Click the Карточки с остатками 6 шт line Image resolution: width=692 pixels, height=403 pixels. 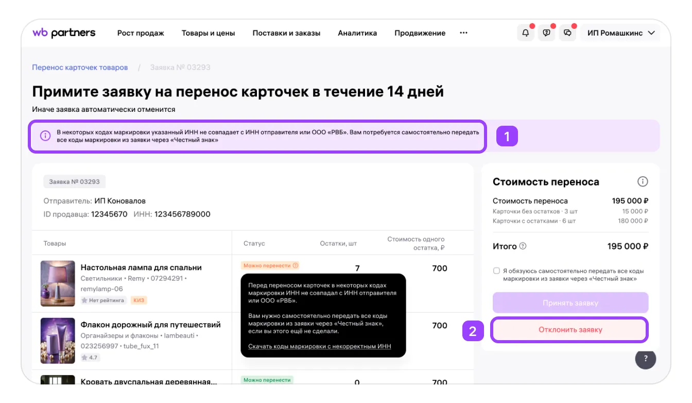534,221
